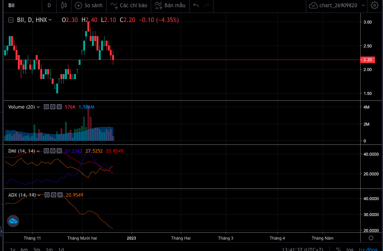Screen dimensions: 383x251
Task: Open the time axis settings gear
Action: (371, 238)
